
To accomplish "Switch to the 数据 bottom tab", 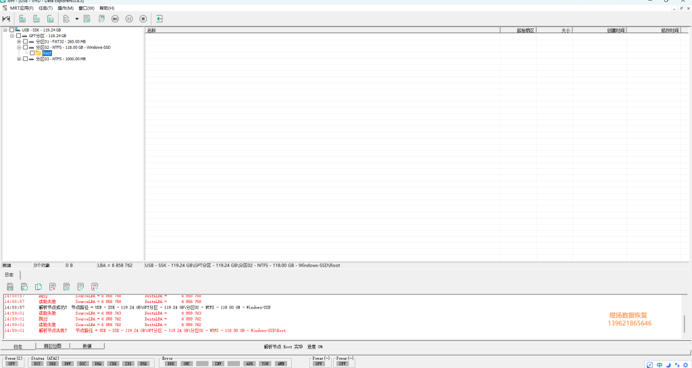I will 87,346.
